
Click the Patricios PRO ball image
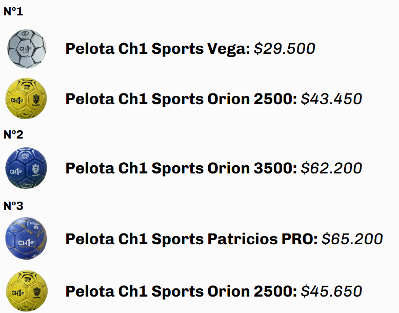(26, 239)
